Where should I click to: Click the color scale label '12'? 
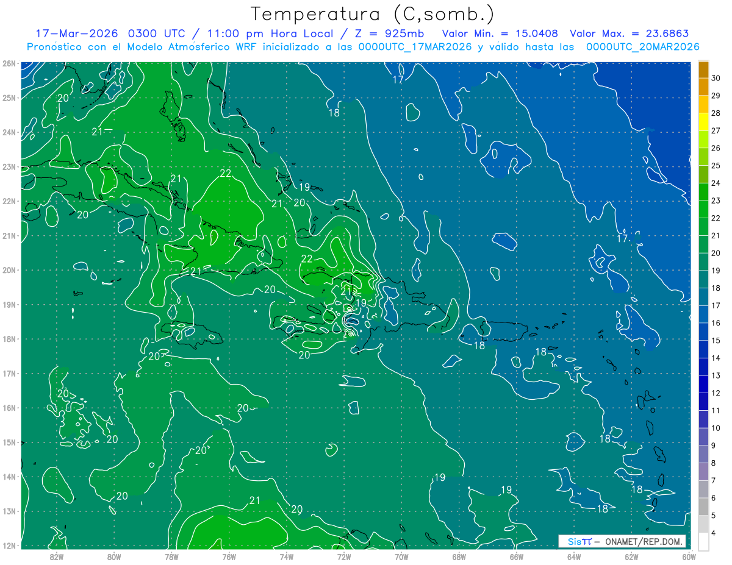(x=716, y=393)
